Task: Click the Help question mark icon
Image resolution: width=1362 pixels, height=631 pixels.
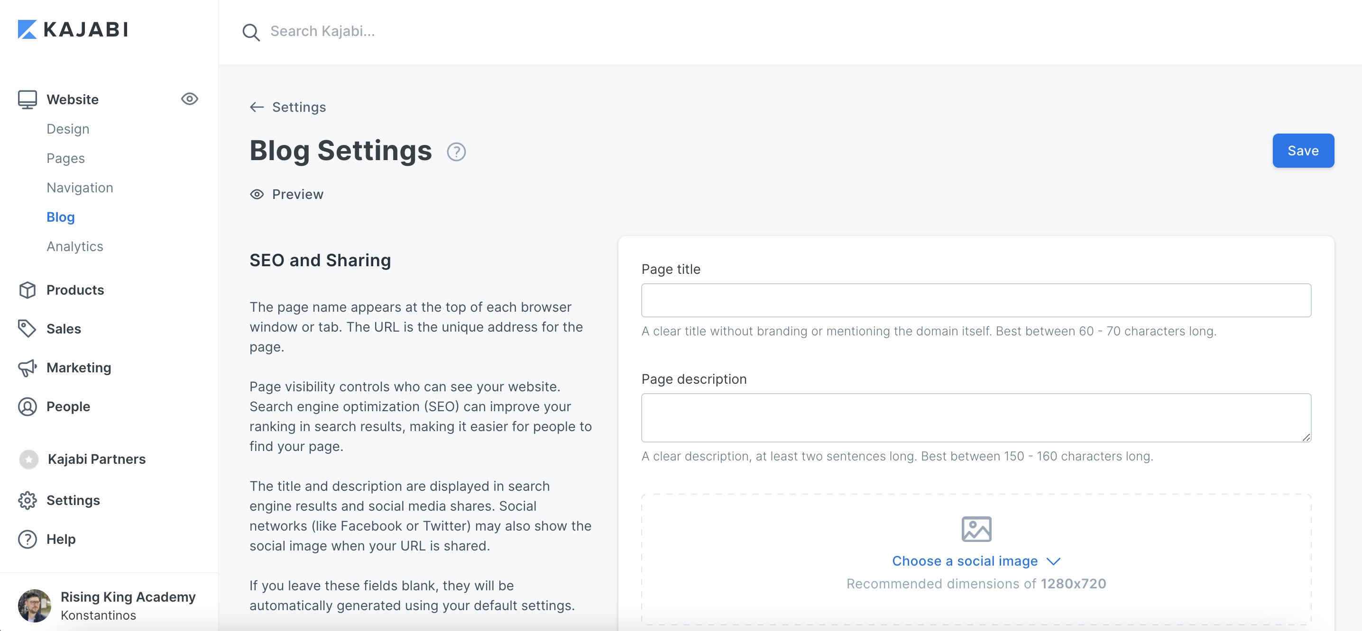Action: pos(28,539)
